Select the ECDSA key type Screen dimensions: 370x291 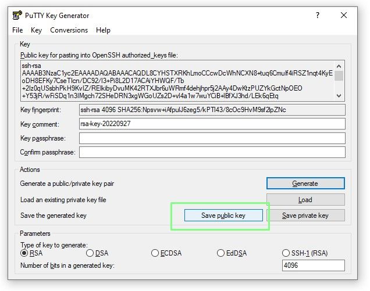point(155,253)
